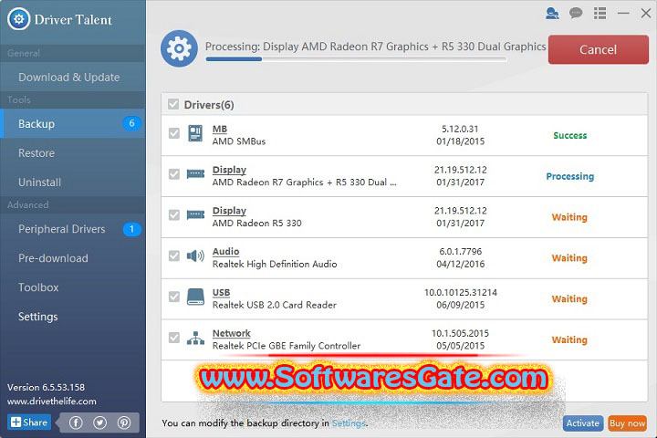Uncheck the AMD Radeon R5 330 checkbox

pos(174,215)
